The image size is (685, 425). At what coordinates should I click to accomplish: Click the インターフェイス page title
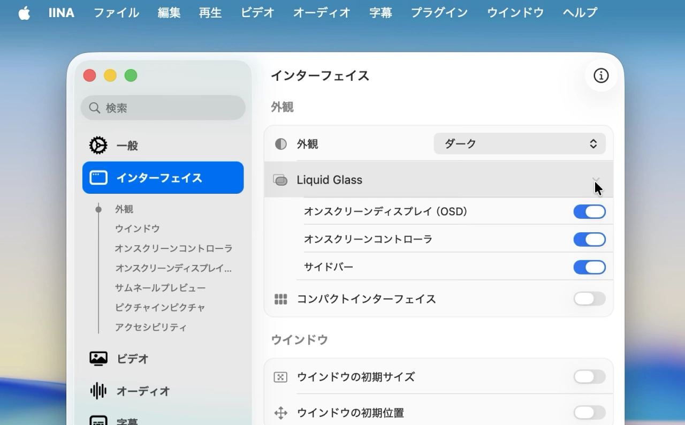[320, 76]
